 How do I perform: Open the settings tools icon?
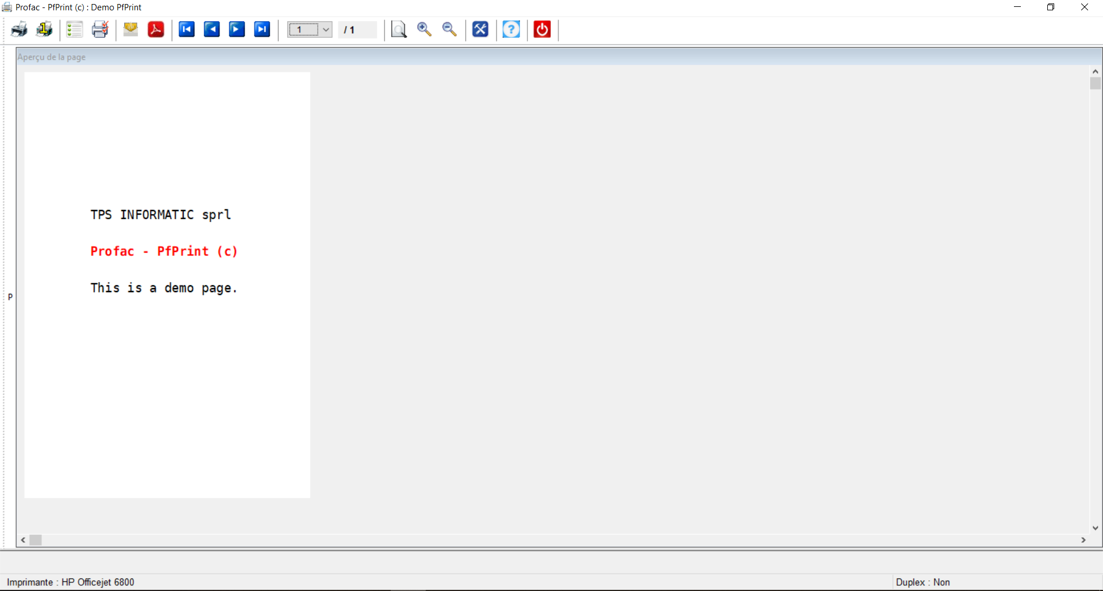pyautogui.click(x=480, y=29)
